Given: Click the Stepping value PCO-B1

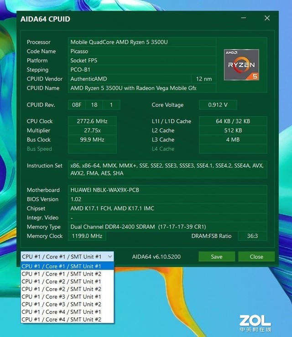Looking at the screenshot, I should point(142,70).
